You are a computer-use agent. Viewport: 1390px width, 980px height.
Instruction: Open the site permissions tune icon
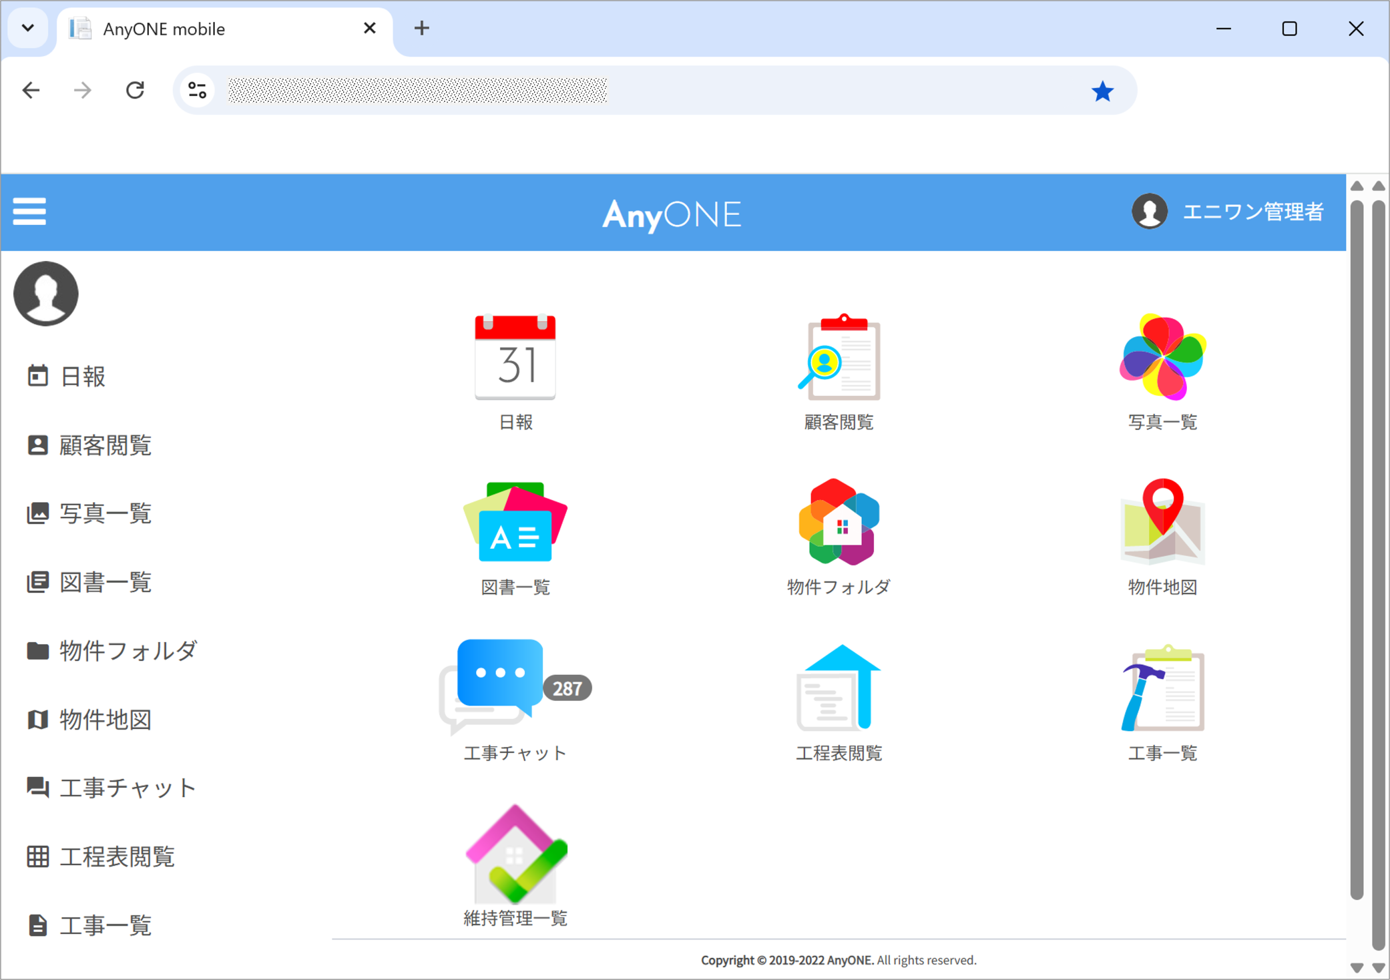coord(197,90)
